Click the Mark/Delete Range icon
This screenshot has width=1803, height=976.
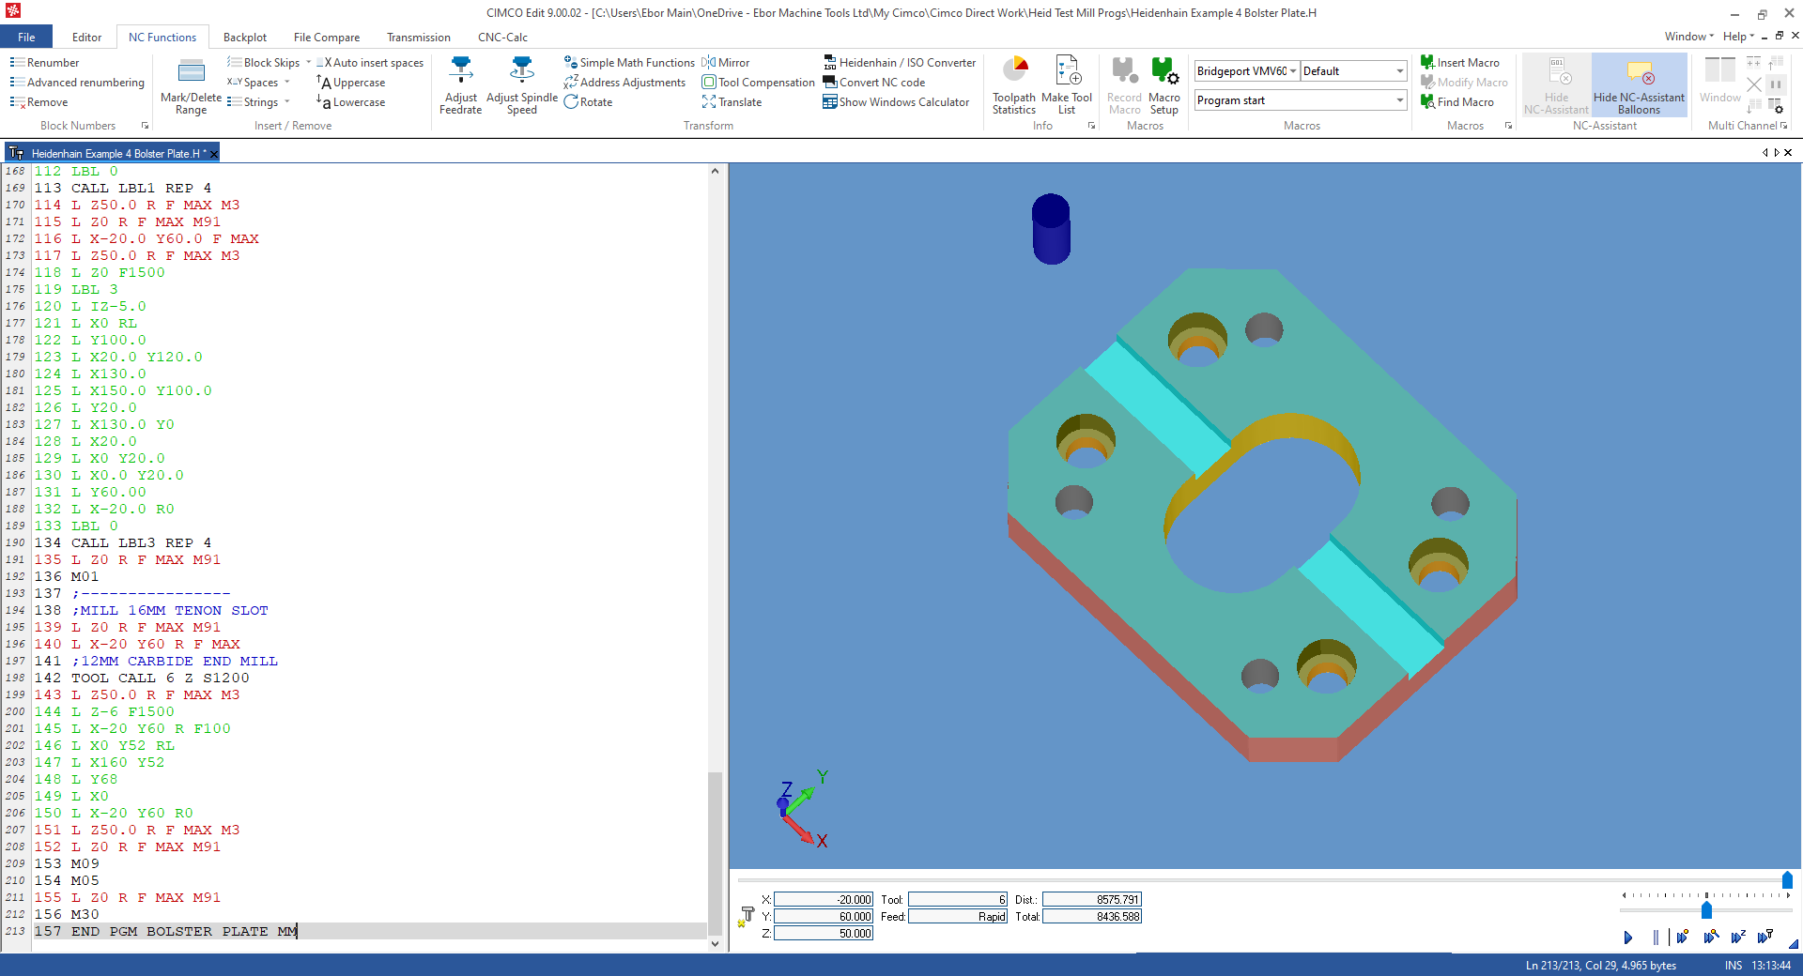coord(192,72)
